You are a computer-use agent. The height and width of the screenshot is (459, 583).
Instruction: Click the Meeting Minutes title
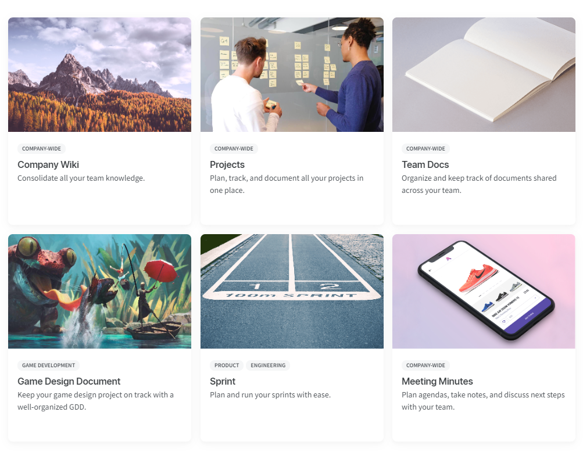click(437, 381)
